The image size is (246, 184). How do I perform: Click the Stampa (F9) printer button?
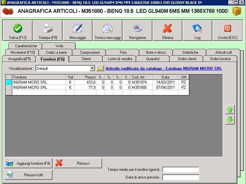(x=48, y=31)
